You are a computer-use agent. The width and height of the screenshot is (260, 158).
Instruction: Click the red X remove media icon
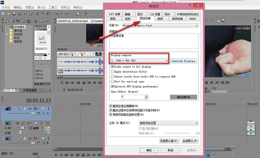point(36,21)
